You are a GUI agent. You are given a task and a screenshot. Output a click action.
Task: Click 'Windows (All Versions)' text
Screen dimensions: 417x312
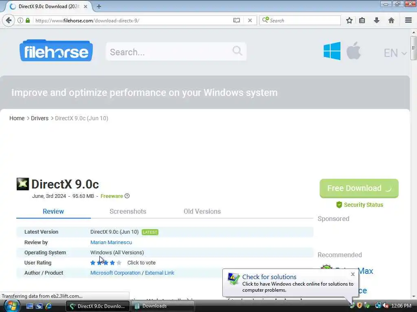117,253
